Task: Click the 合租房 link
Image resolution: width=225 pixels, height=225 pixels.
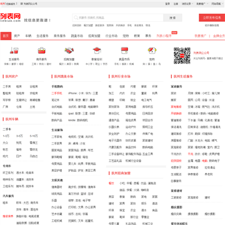Action: pos(34,86)
